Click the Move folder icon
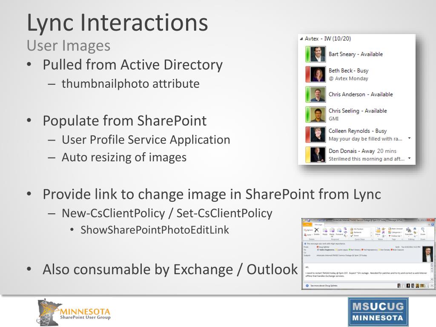This screenshot has height=327, width=436. (378, 230)
